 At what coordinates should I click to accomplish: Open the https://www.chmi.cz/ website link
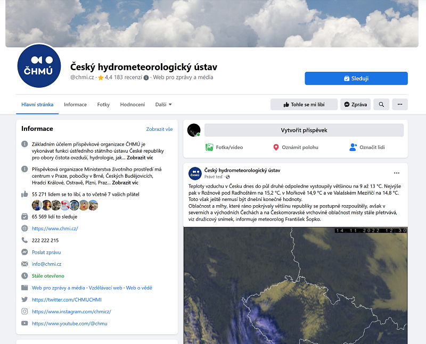tap(55, 228)
